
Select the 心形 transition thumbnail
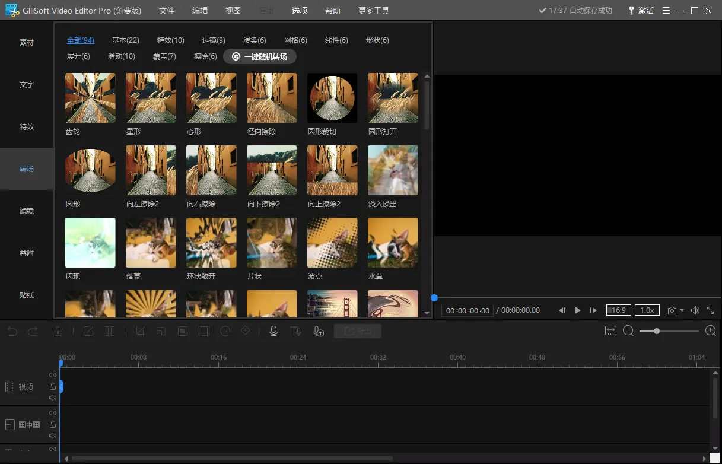[211, 98]
